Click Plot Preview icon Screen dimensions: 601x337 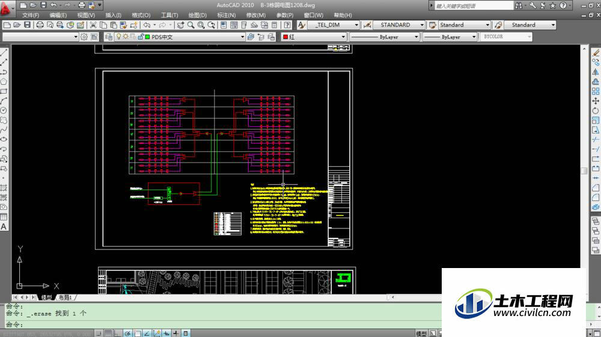coord(50,25)
